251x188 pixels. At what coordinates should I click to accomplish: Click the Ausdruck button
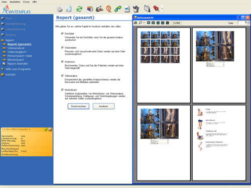[x=103, y=106]
